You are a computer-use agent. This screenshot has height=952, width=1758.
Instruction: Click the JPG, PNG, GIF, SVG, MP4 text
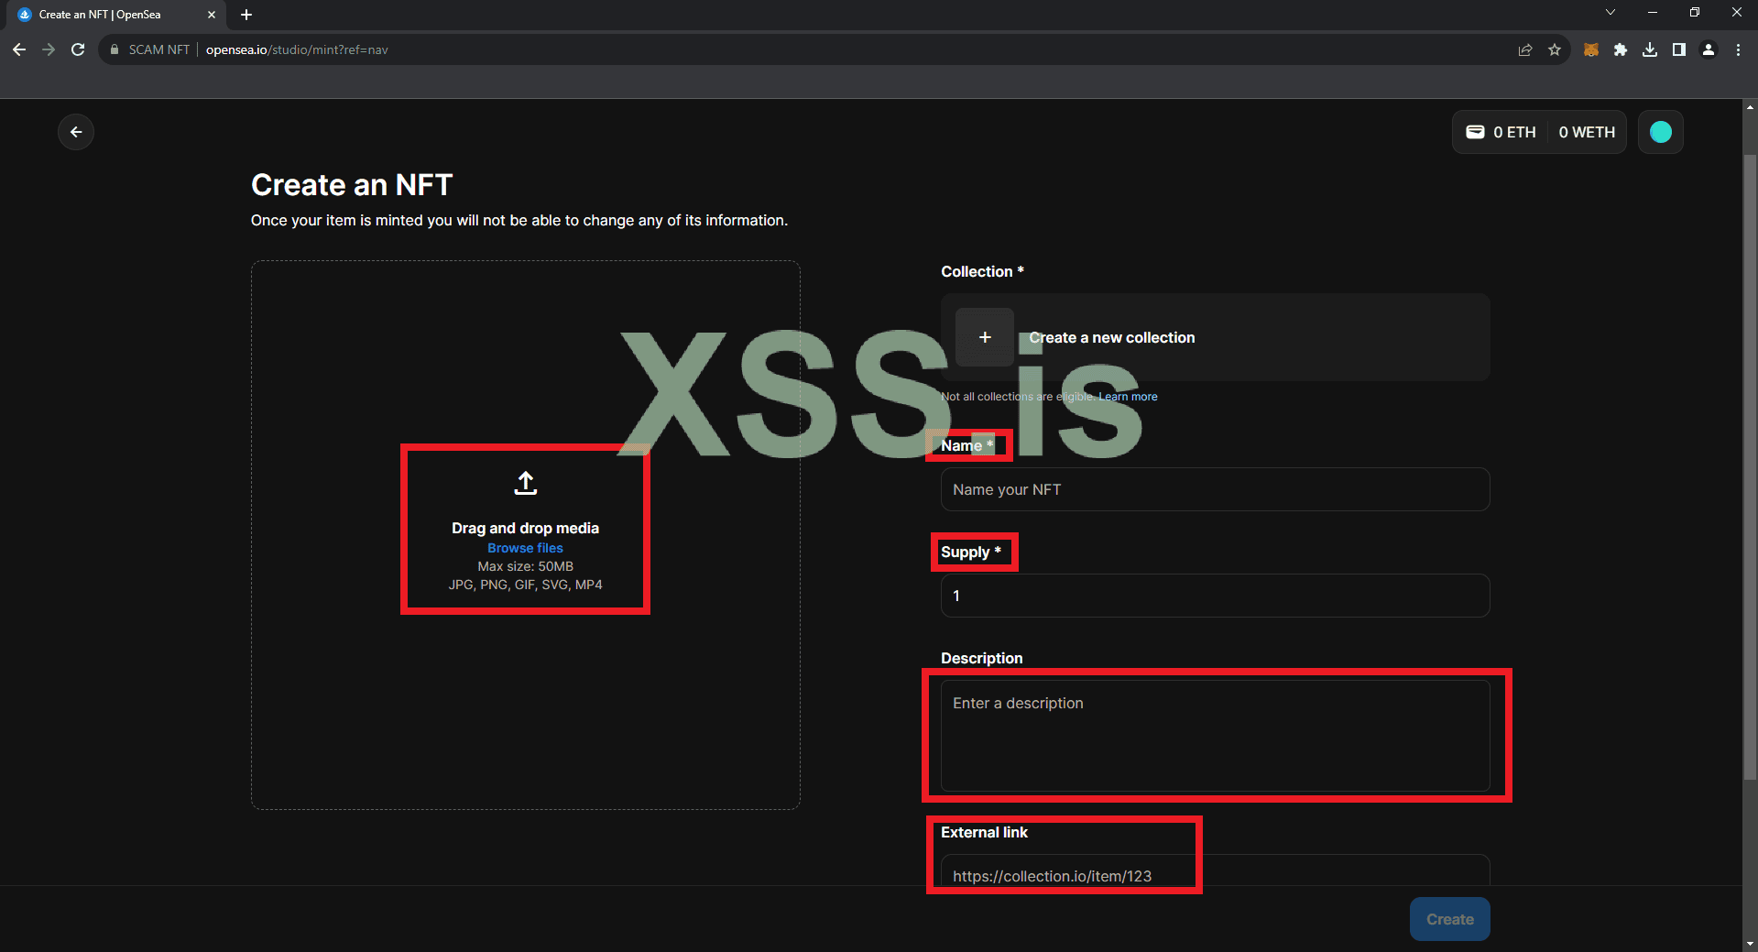(525, 585)
